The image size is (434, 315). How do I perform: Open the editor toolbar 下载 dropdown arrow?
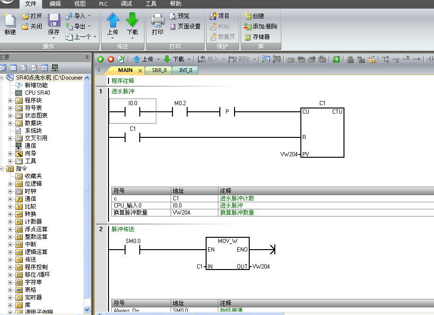pos(190,59)
